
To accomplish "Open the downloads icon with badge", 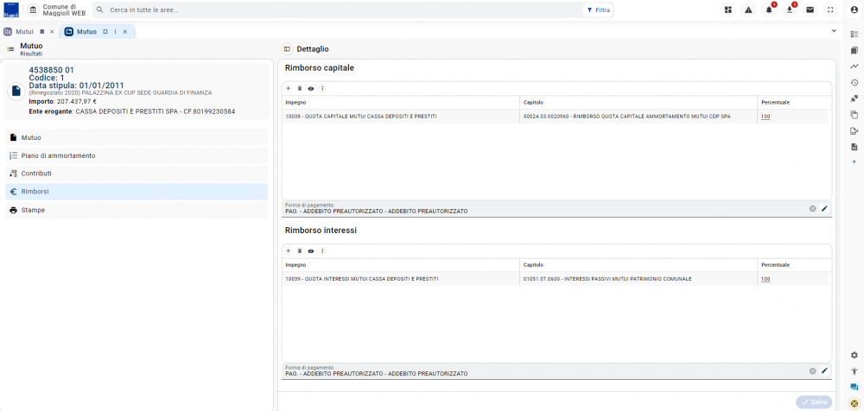I will tap(790, 9).
